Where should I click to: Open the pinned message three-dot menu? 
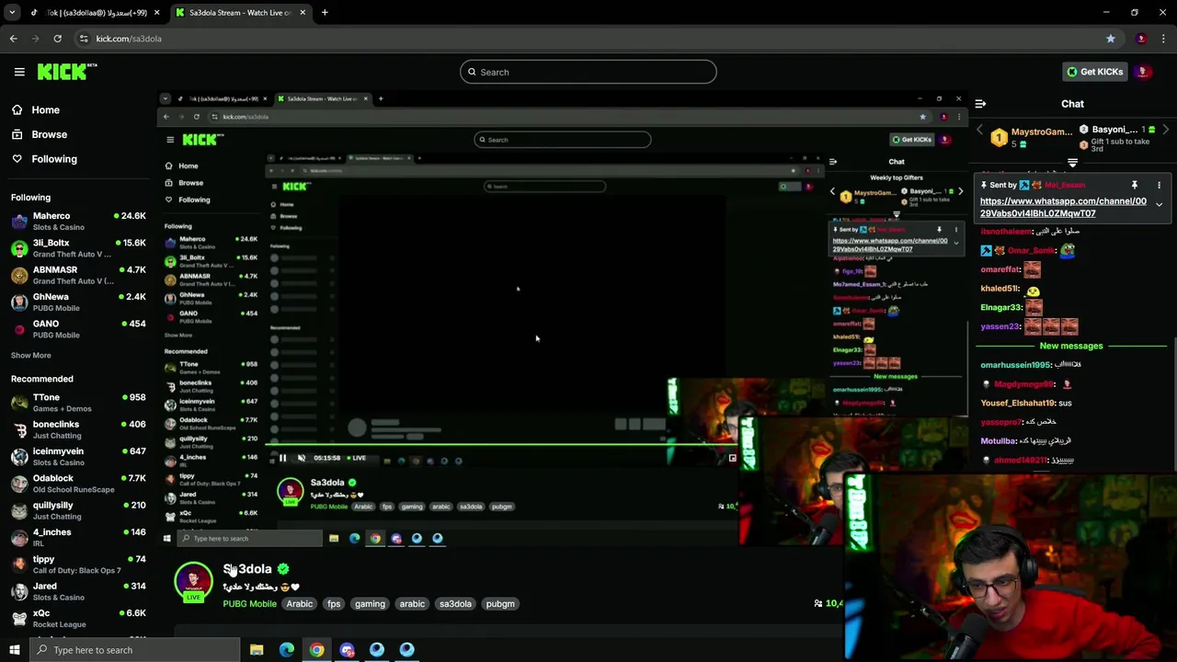pos(1159,185)
